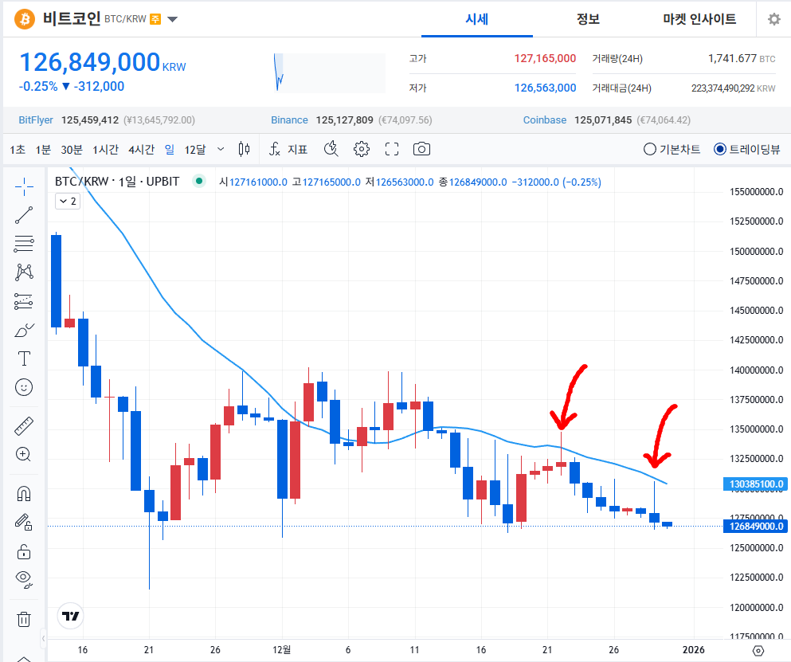Click the Binance exchange link
This screenshot has width=791, height=662.
288,119
